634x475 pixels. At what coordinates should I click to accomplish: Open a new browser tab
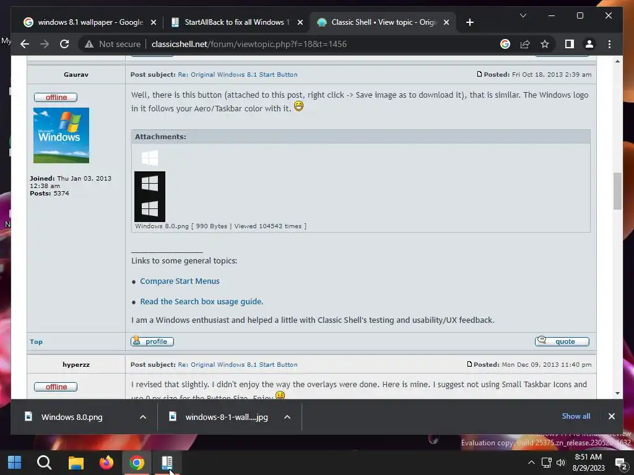pos(469,23)
